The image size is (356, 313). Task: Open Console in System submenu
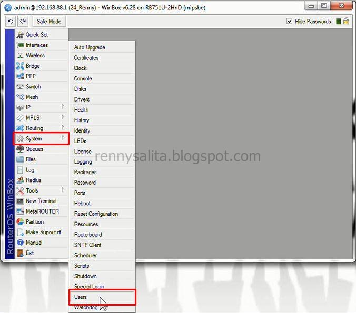pos(102,79)
